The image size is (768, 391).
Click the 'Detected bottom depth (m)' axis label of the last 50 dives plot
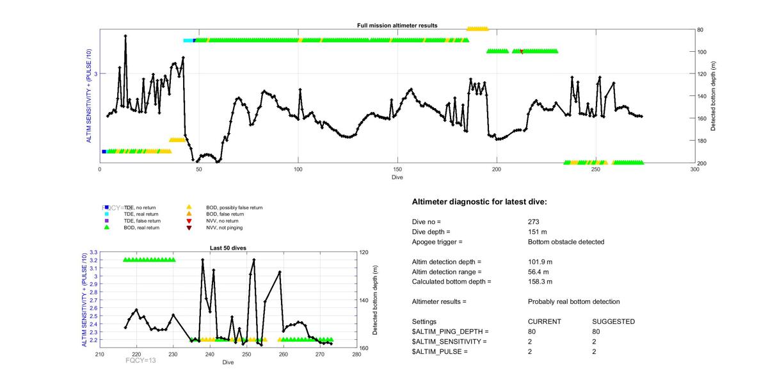pyautogui.click(x=376, y=299)
